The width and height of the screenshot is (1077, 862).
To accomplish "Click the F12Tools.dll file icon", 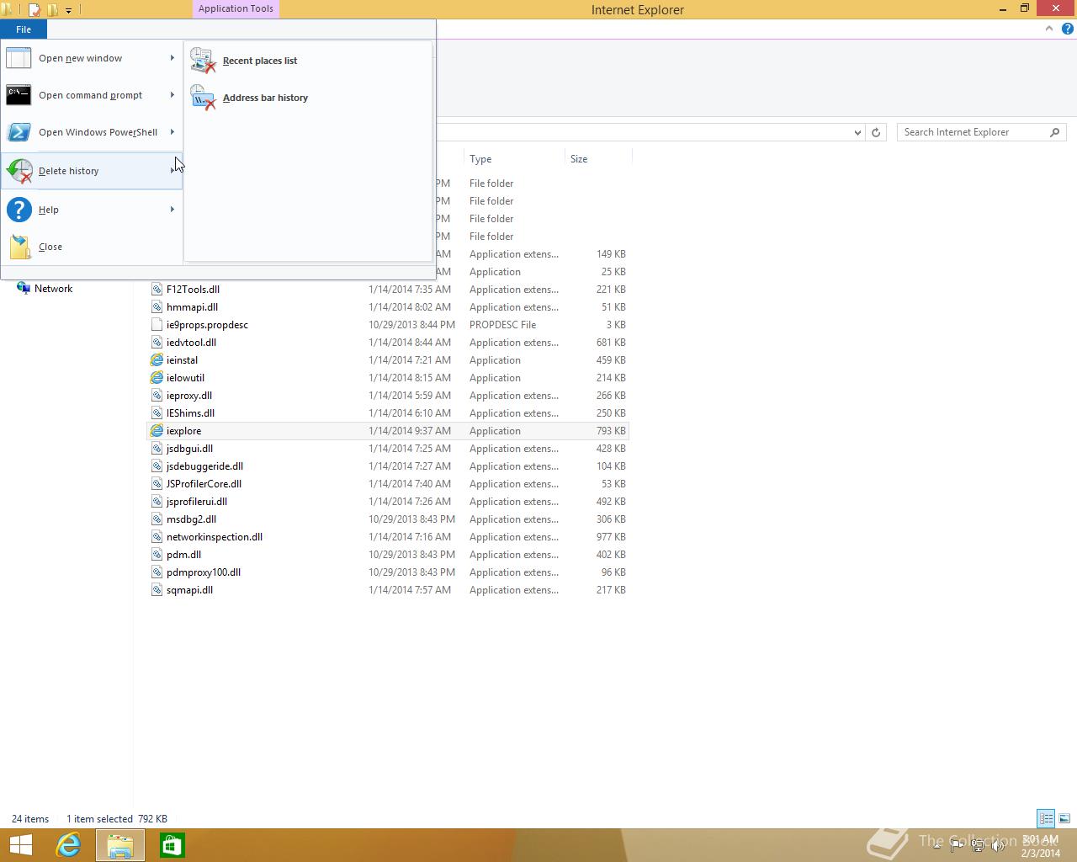I will click(x=157, y=290).
